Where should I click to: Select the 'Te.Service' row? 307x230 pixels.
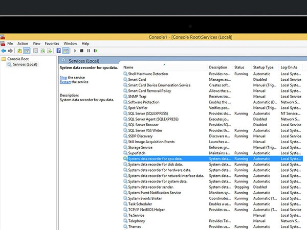(213, 215)
